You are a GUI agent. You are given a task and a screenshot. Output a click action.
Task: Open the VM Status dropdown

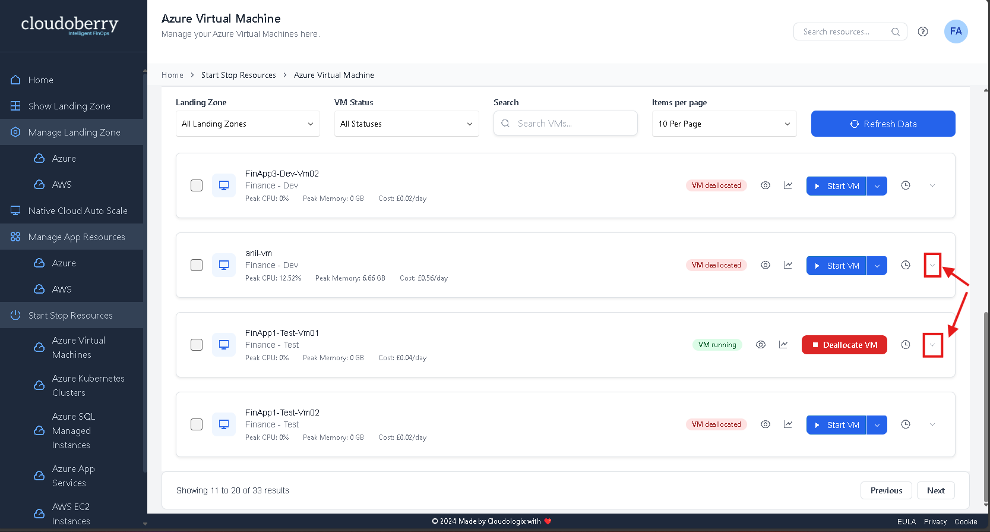tap(406, 124)
